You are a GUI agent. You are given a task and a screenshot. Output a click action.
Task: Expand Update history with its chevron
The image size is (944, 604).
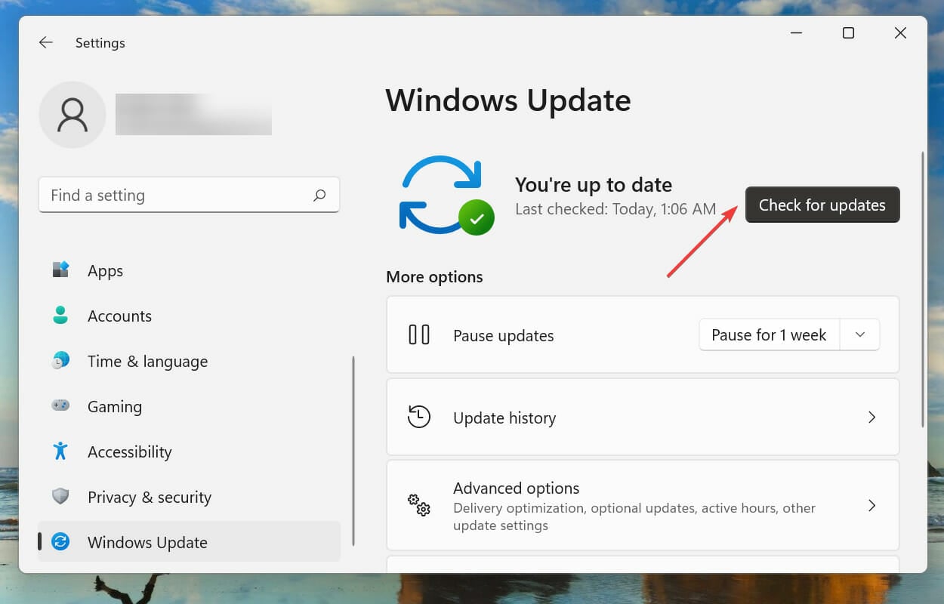[872, 417]
